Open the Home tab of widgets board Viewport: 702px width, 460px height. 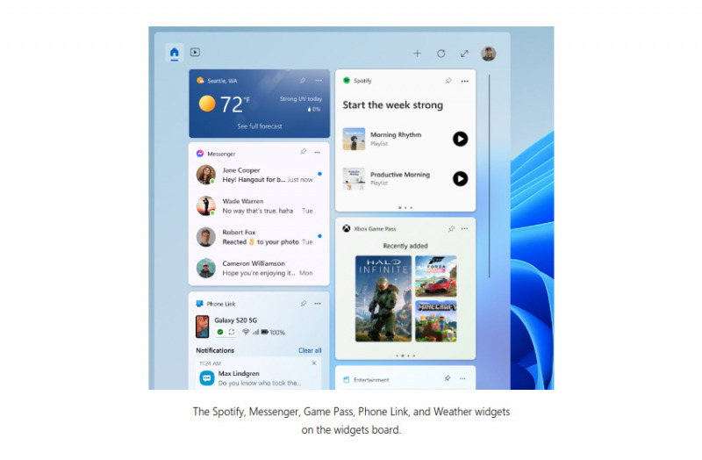coord(174,53)
